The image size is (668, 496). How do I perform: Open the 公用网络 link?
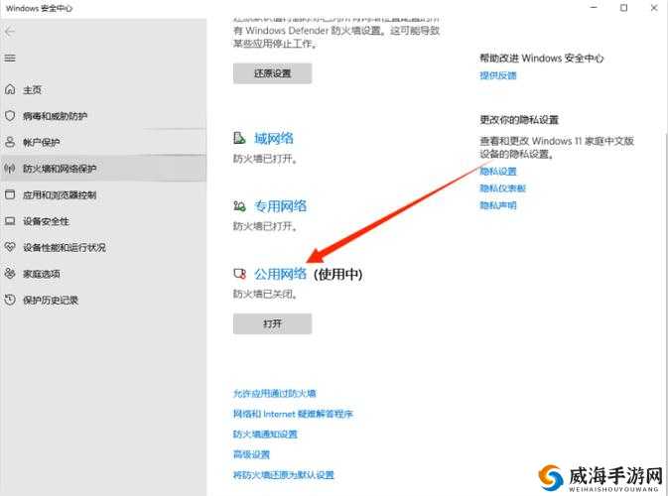(x=280, y=274)
